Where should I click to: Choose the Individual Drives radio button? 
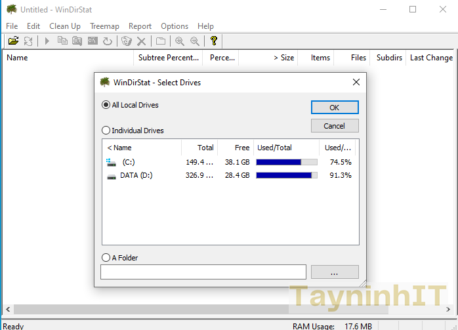pyautogui.click(x=106, y=131)
